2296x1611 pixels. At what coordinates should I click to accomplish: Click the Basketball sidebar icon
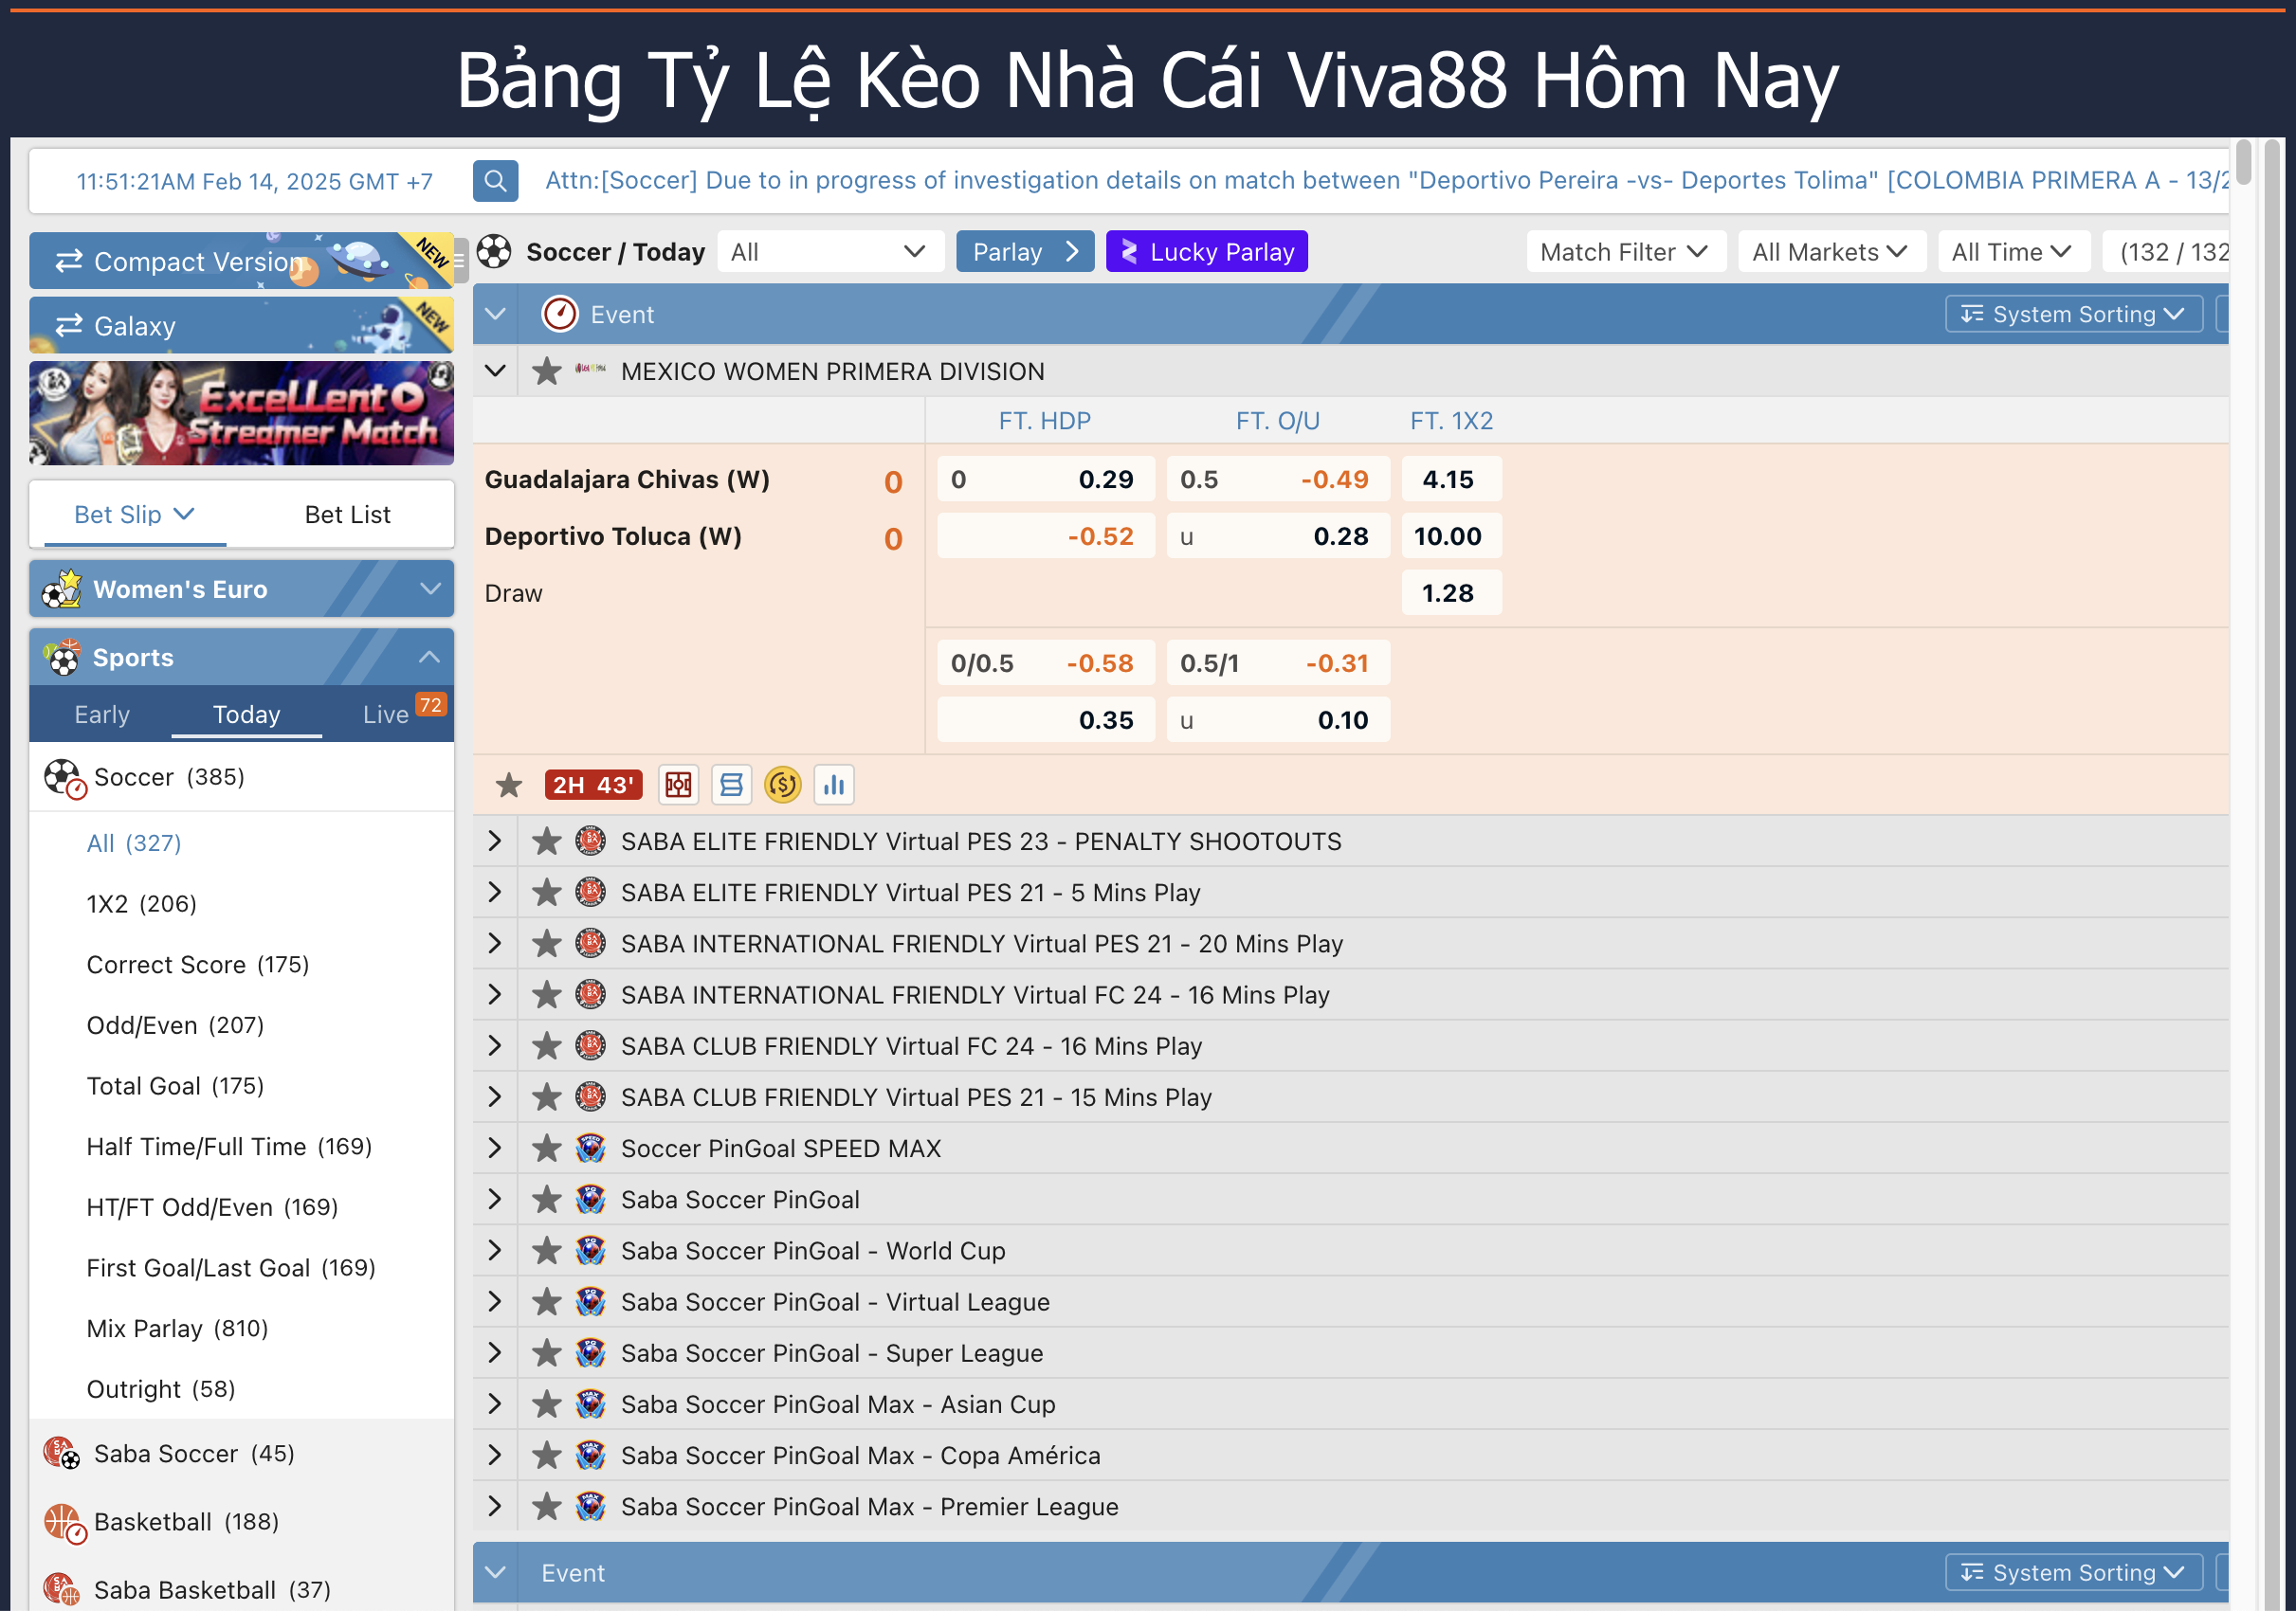coord(64,1522)
